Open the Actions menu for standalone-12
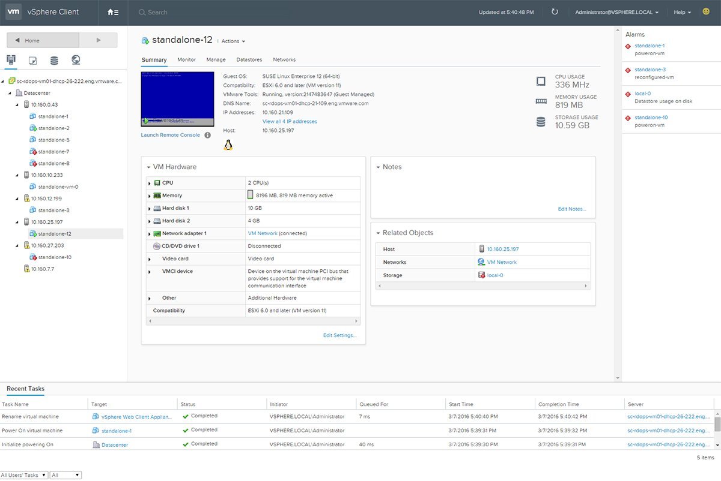Viewport: 721px width, 481px height. (x=231, y=41)
